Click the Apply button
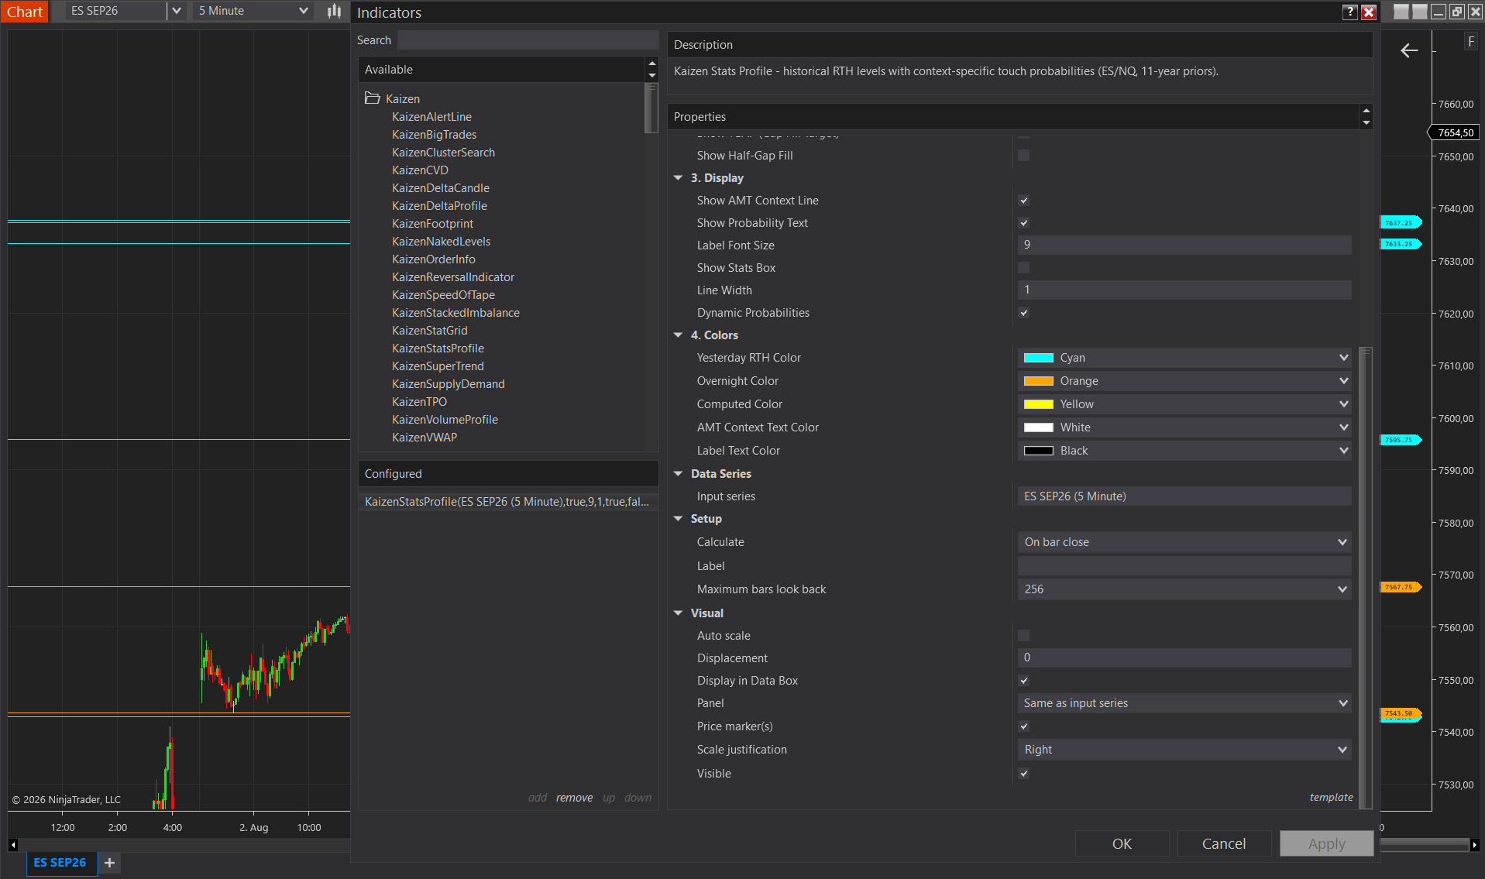Screen dimensions: 1485x879 [1326, 843]
